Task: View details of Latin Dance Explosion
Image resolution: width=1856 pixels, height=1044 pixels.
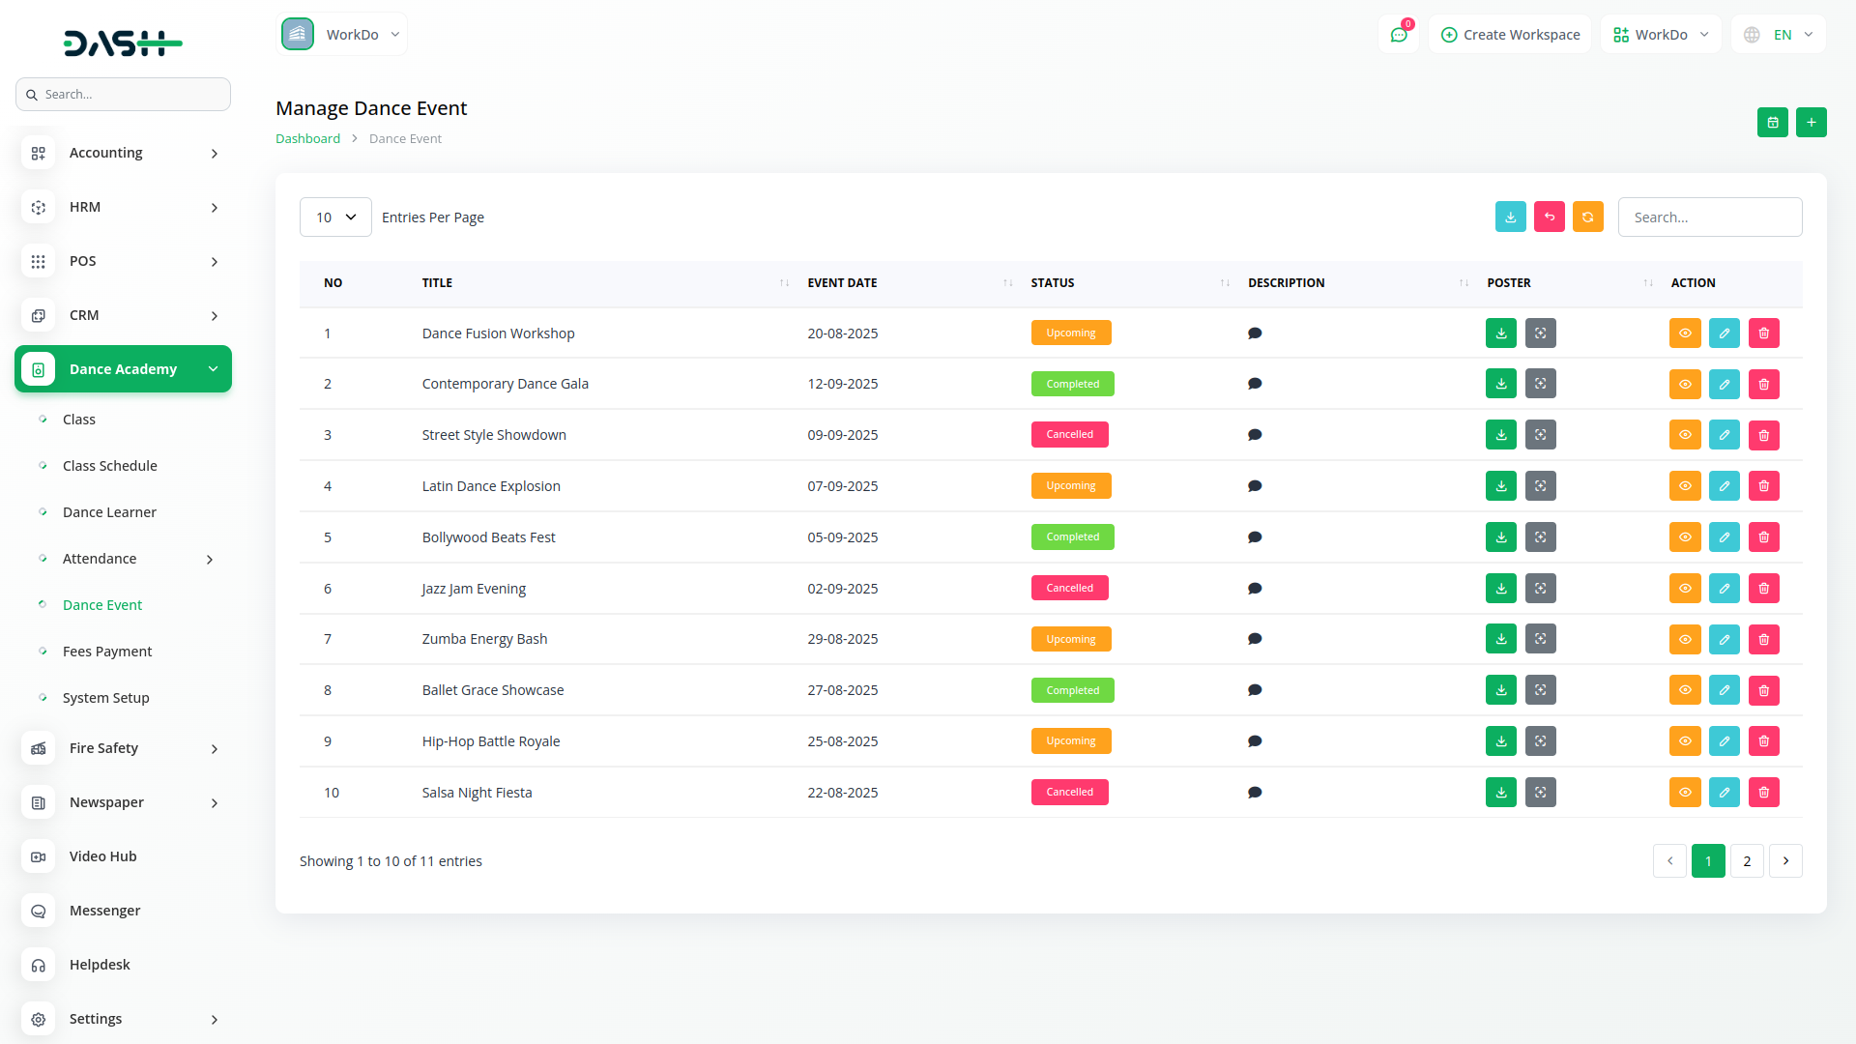Action: point(1684,486)
